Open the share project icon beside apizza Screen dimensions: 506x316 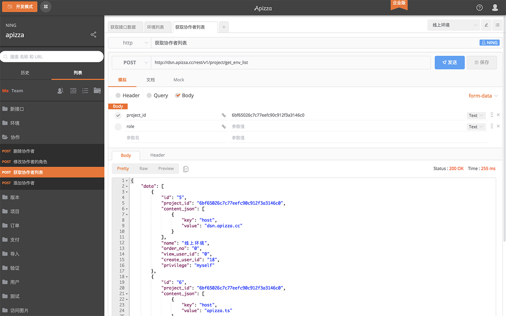pyautogui.click(x=93, y=35)
